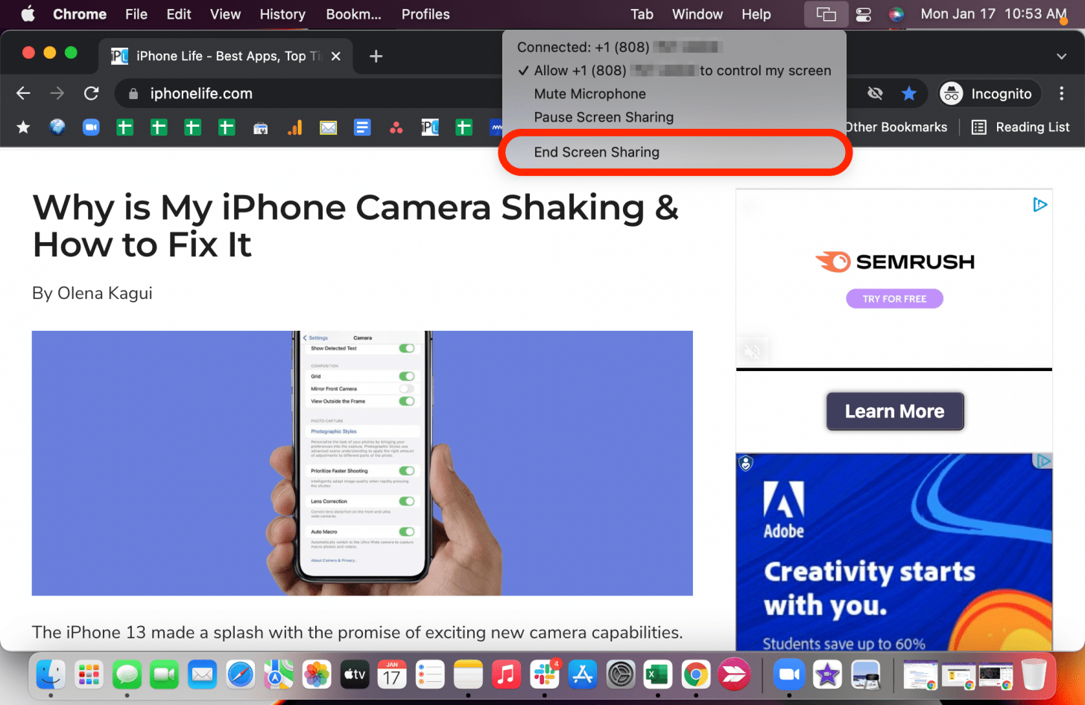The height and width of the screenshot is (705, 1085).
Task: Click the bookmark star in the address bar
Action: [x=909, y=93]
